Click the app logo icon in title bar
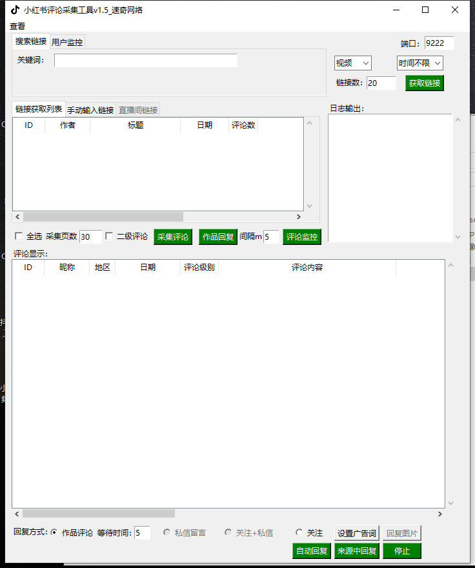Image resolution: width=475 pixels, height=568 pixels. 15,10
